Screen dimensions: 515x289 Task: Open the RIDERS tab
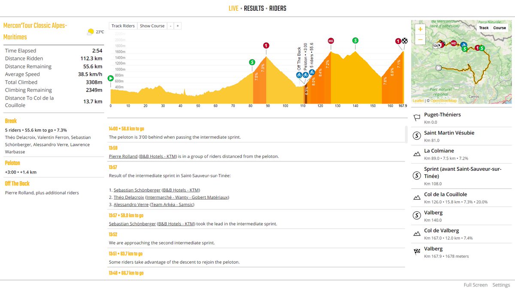coord(278,9)
